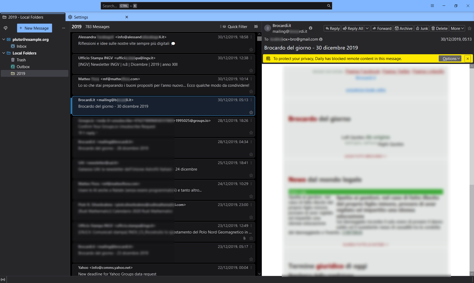Image resolution: width=474 pixels, height=283 pixels.
Task: Click the sender address book icon
Action: (x=311, y=28)
